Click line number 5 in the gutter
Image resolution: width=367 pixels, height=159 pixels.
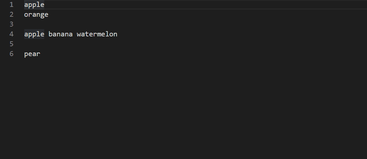tap(11, 44)
